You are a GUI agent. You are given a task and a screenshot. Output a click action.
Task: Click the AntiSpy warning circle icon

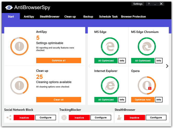point(19,46)
